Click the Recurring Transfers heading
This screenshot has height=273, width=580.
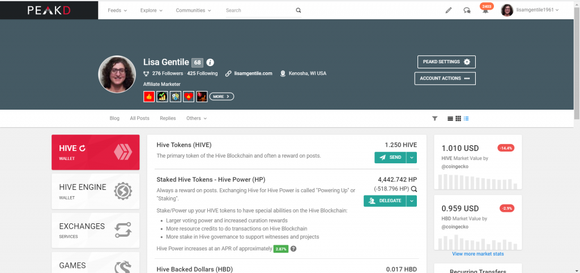pos(477,271)
